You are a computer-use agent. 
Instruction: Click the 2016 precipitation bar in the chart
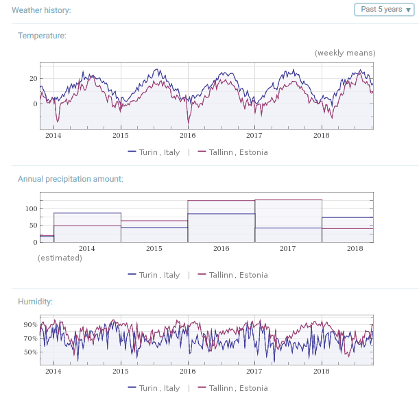tap(222, 221)
